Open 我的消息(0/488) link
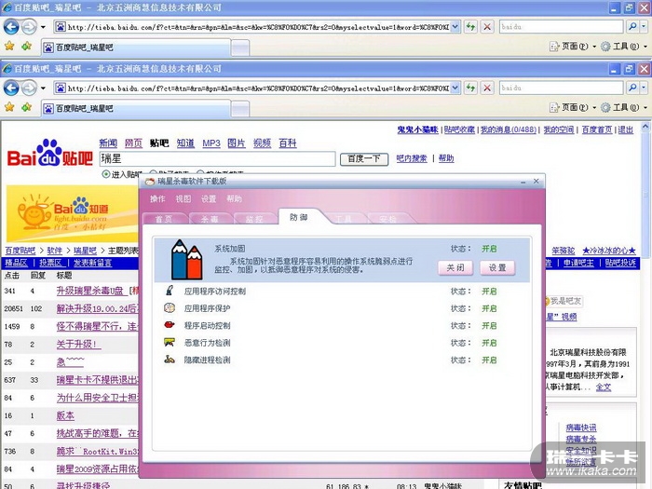This screenshot has height=489, width=652. point(509,129)
